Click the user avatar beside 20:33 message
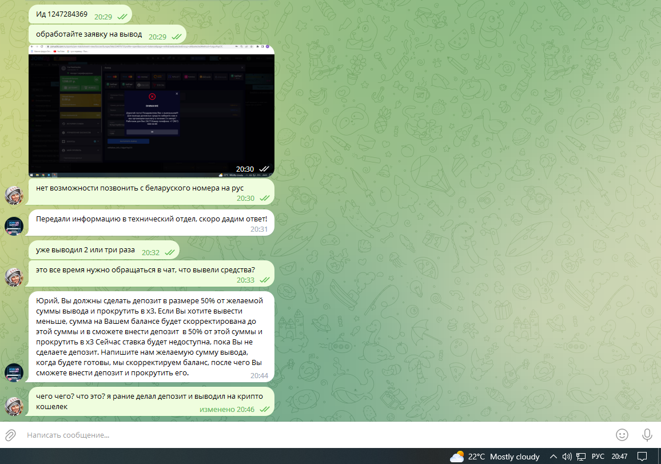 coord(14,277)
